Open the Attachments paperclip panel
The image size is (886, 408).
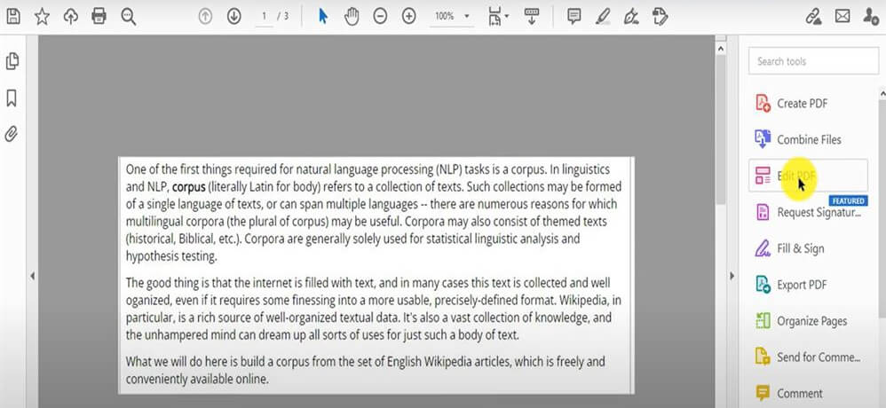[x=12, y=134]
